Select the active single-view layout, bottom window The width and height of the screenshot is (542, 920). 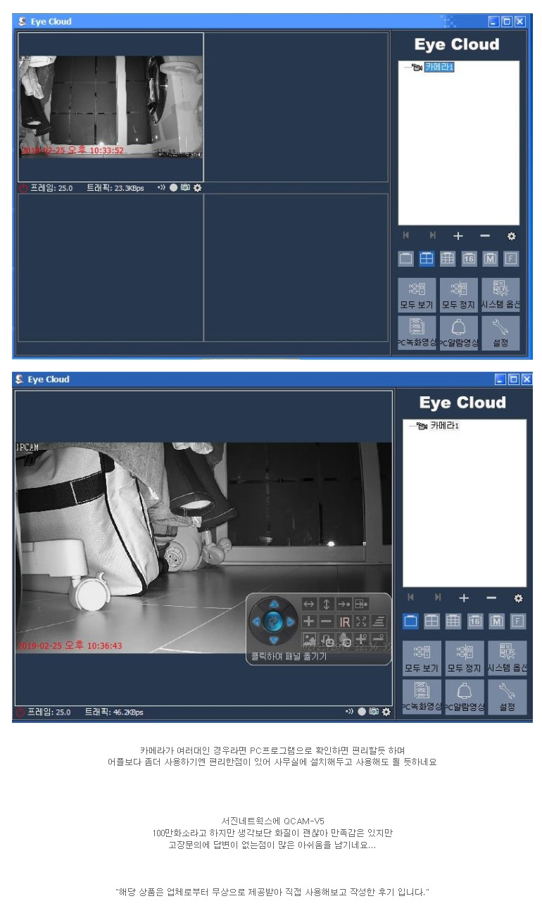click(x=410, y=620)
